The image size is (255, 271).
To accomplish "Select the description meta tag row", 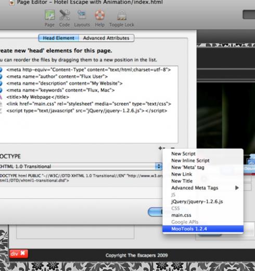I will (88, 83).
